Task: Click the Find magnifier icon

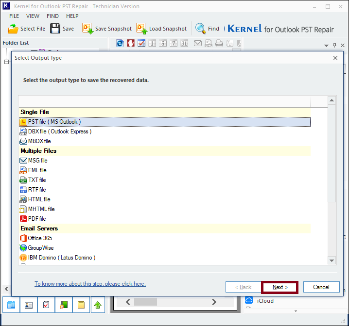Action: click(200, 29)
